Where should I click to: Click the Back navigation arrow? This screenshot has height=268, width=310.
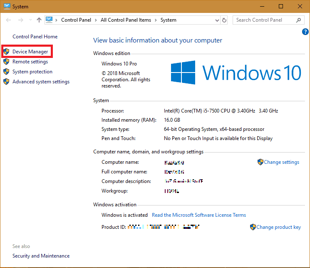tap(8, 20)
